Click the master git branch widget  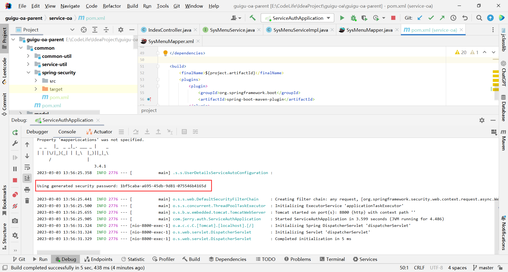(483, 268)
